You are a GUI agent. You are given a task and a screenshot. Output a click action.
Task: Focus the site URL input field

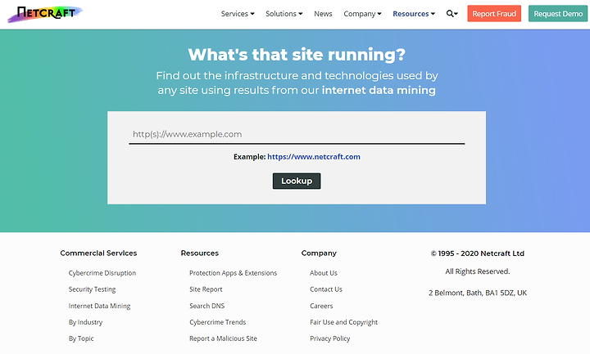click(297, 134)
